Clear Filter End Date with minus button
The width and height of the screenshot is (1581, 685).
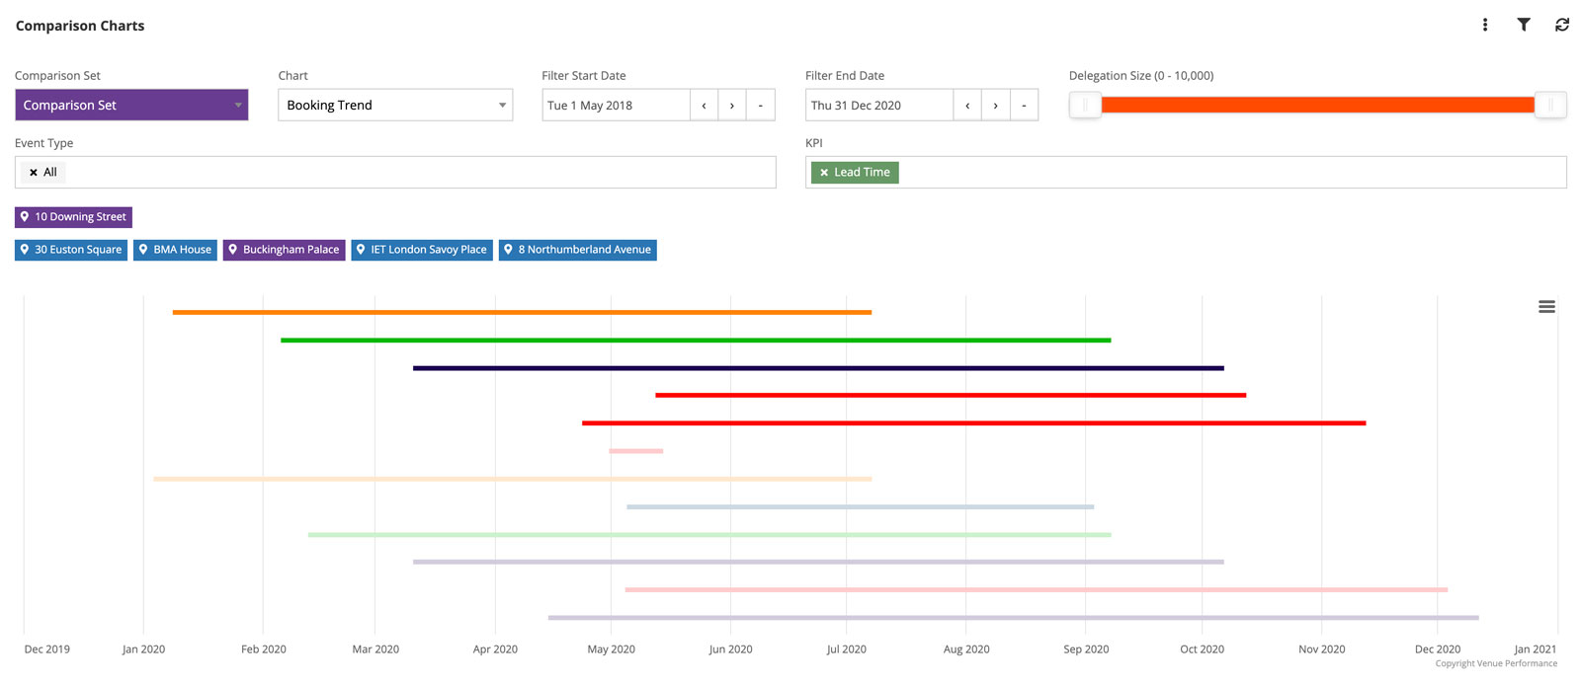1024,106
